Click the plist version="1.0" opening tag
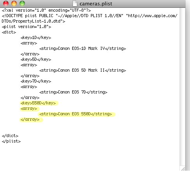The height and width of the screenshot is (171, 190). pos(27,26)
